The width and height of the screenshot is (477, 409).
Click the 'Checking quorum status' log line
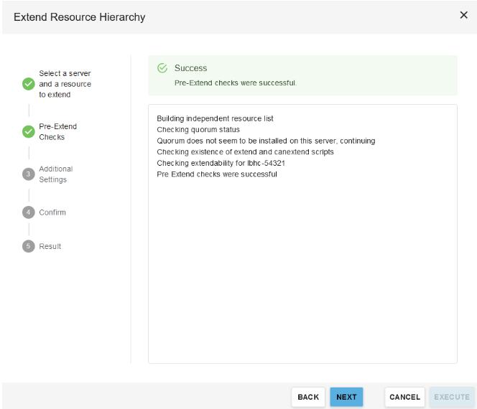pyautogui.click(x=198, y=129)
